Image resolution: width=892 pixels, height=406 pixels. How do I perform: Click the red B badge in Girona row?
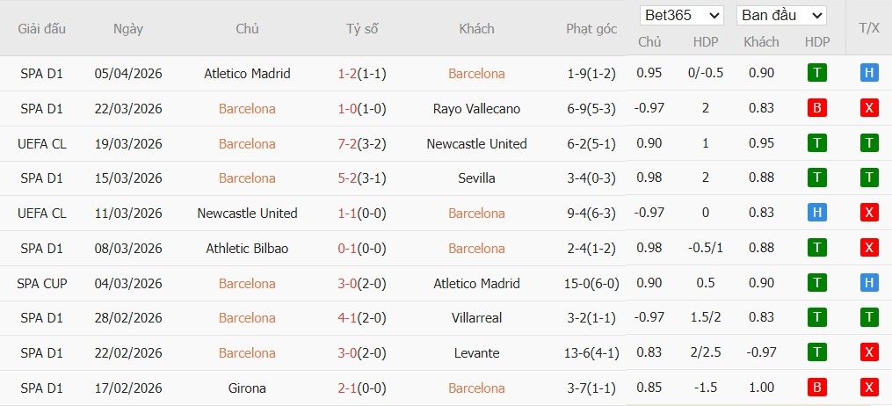[817, 388]
